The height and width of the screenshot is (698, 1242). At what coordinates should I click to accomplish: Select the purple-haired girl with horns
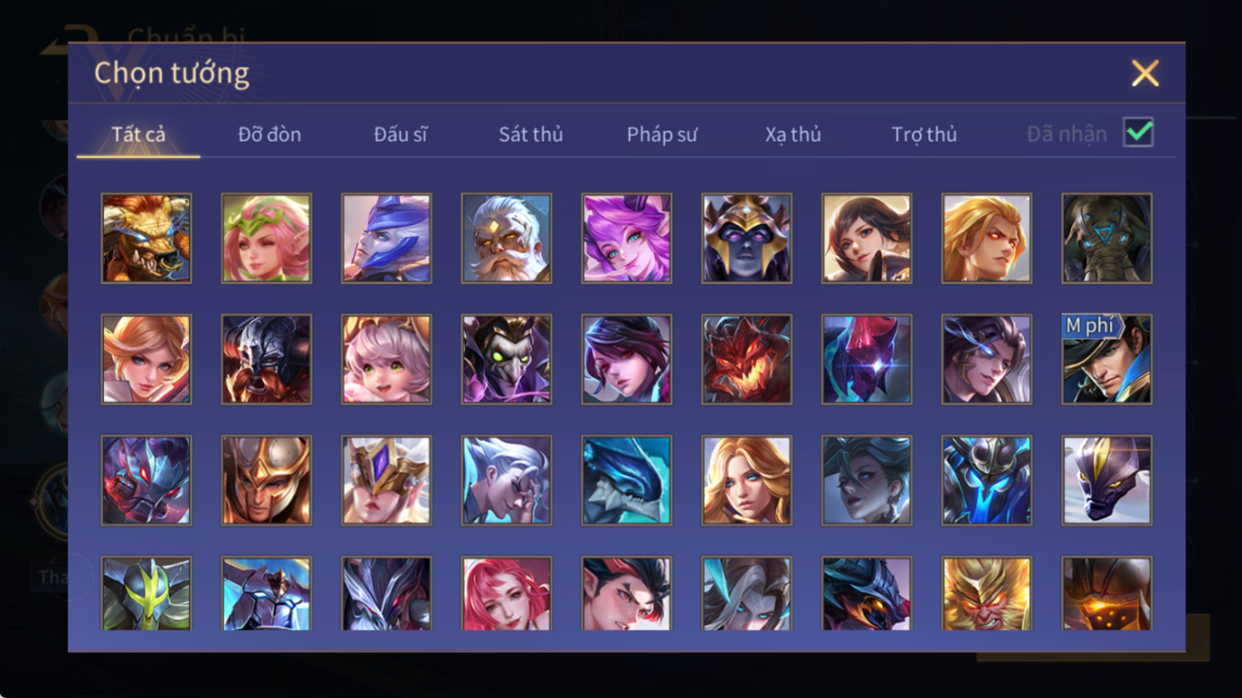coord(626,238)
